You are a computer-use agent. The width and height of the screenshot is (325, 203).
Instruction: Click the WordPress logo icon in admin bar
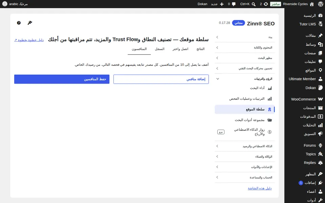321,4
